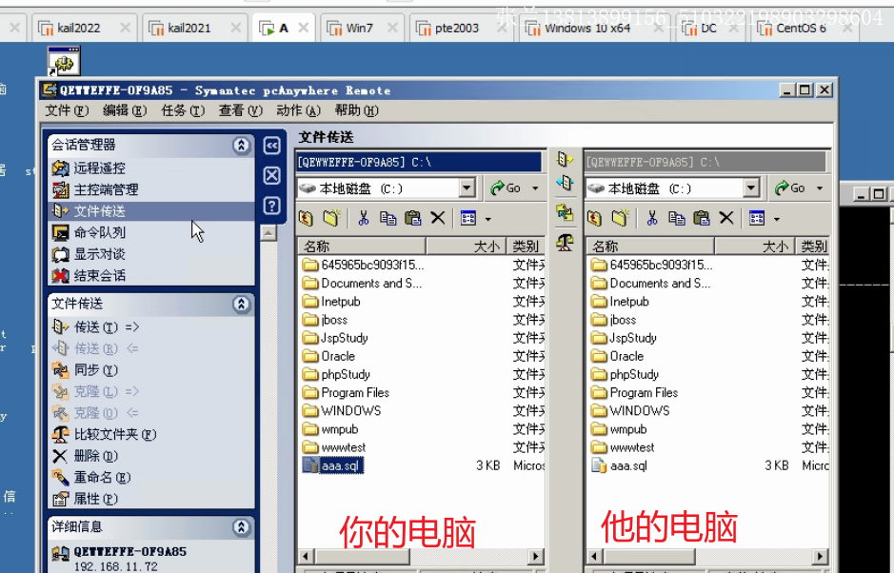Viewport: 894px width, 573px height.
Task: Click the copy icon in left pane toolbar
Action: 387,218
